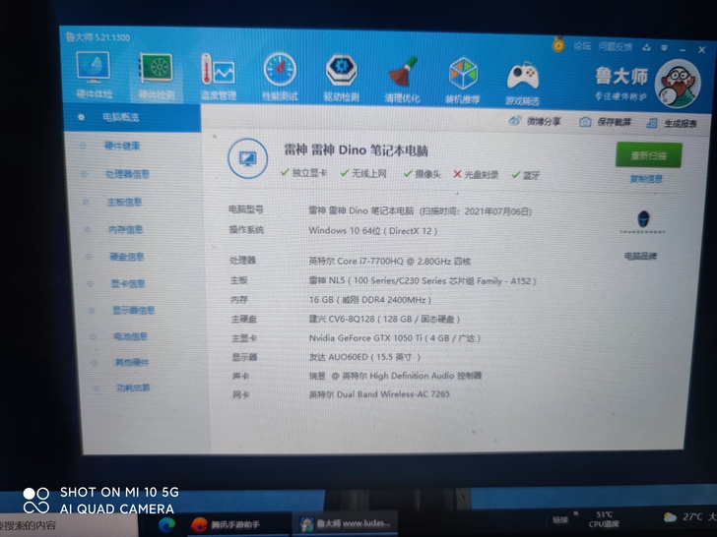Click the upload icon beside 问题反馈
This screenshot has width=717, height=537.
click(x=646, y=47)
